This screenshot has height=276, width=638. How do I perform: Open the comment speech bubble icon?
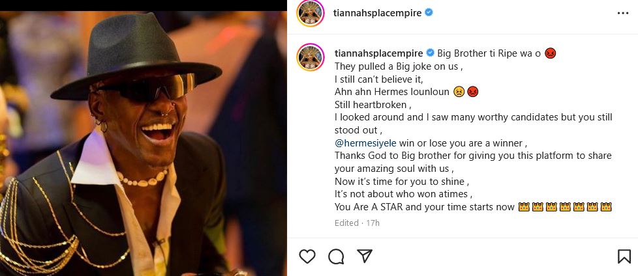tap(337, 256)
